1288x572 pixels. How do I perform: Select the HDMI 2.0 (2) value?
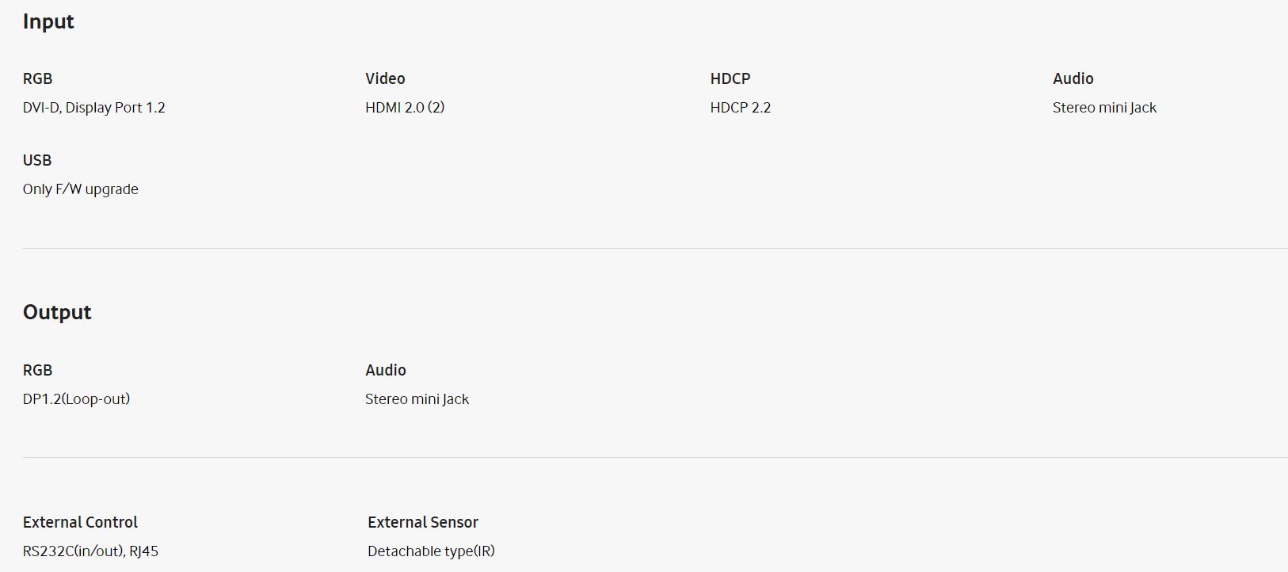(x=405, y=108)
